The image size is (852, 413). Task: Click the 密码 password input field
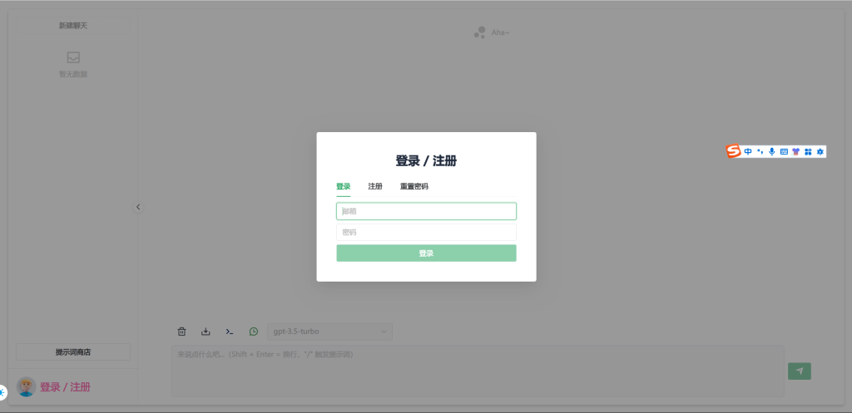426,233
